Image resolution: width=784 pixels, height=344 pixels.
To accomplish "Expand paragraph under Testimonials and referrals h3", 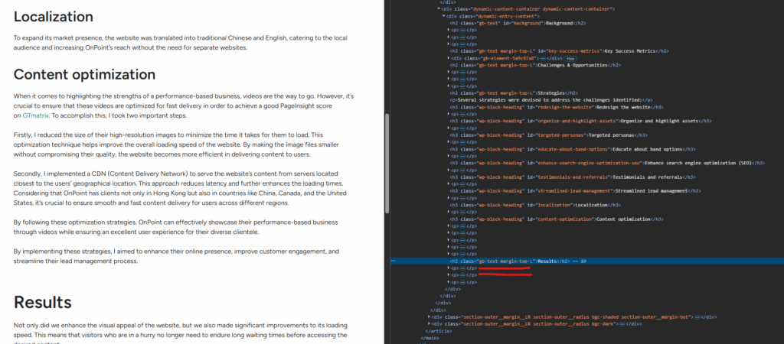I will point(449,183).
